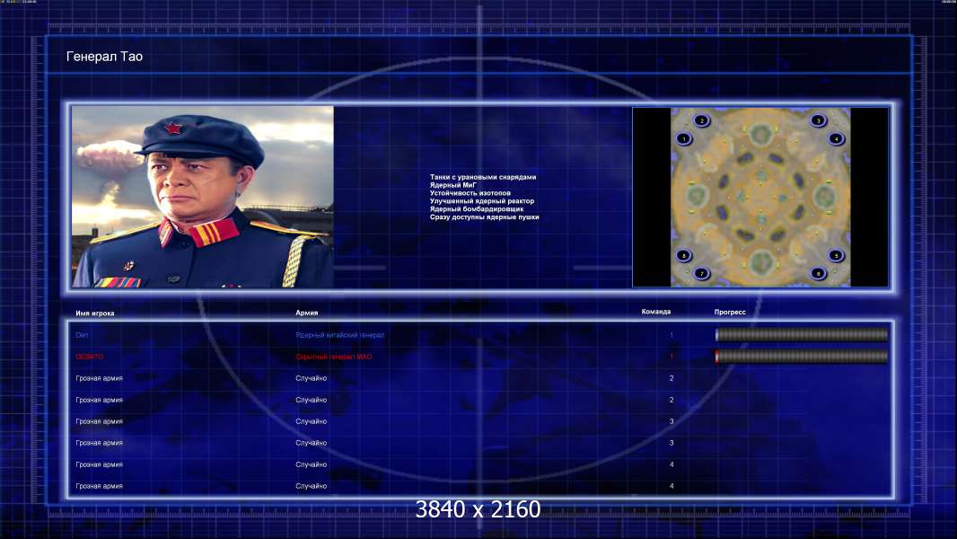
Task: Select start position 4 on the map
Action: click(836, 139)
